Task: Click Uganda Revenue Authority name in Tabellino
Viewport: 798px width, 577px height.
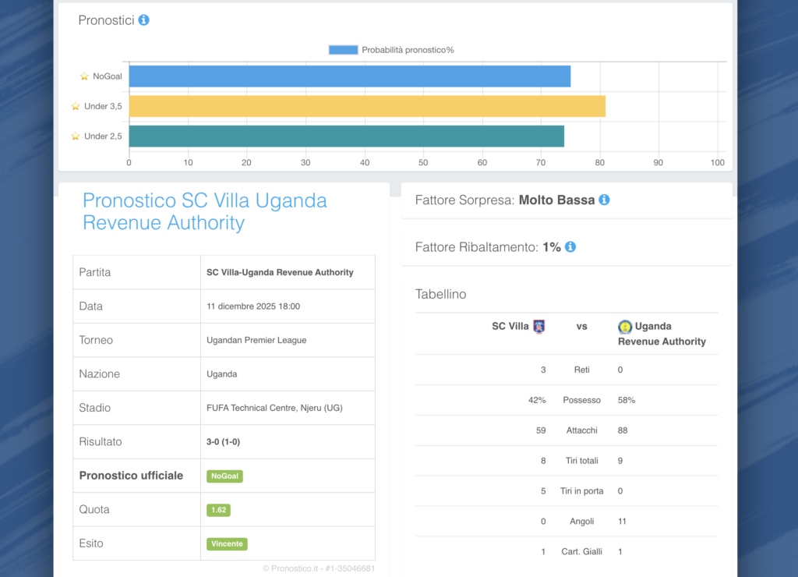Action: tap(662, 334)
